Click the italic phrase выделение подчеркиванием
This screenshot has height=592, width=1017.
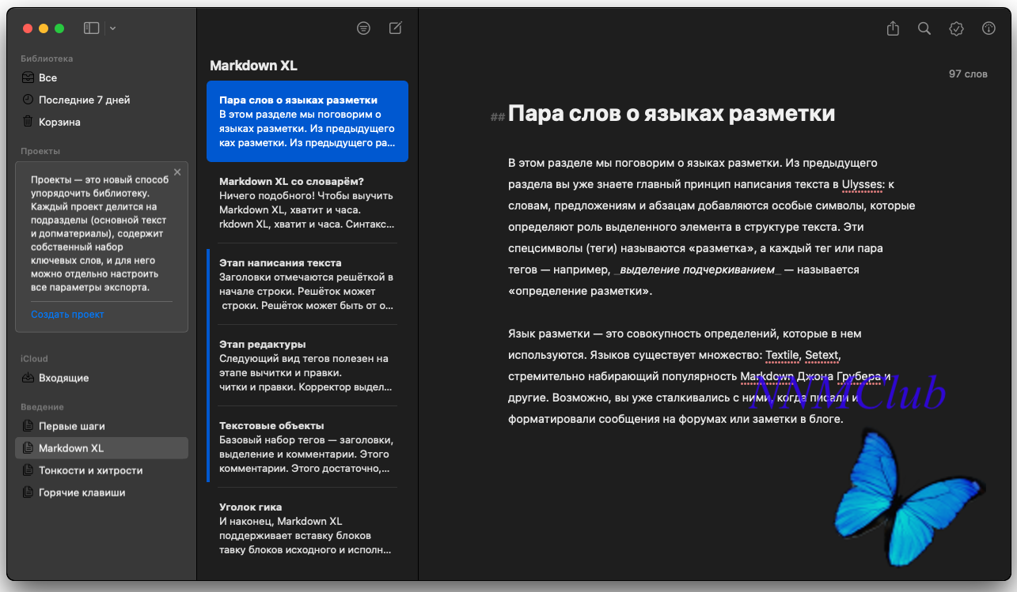(x=696, y=270)
